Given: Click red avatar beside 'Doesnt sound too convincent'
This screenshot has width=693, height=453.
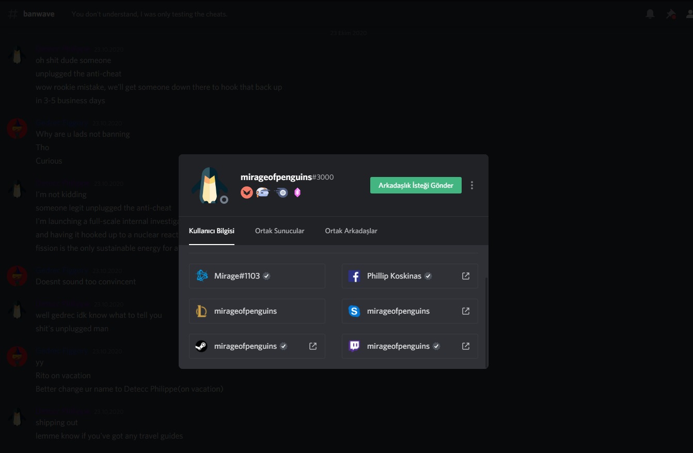Looking at the screenshot, I should pyautogui.click(x=17, y=276).
